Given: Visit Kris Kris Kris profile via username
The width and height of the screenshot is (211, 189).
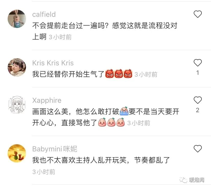Looking at the screenshot, I should [53, 63].
